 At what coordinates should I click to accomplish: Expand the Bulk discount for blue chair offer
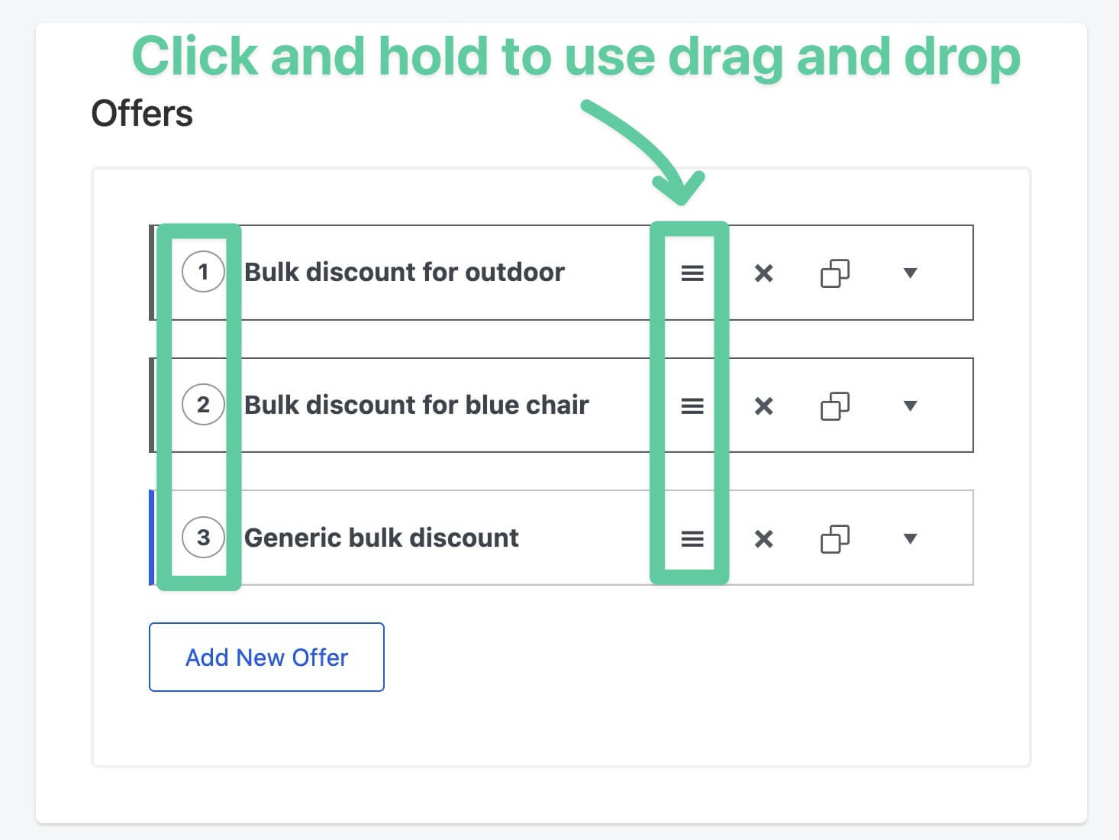910,405
